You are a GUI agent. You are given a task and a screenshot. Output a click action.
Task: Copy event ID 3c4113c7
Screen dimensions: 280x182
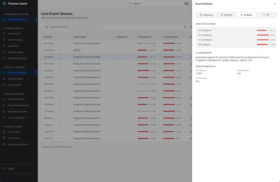(x=59, y=139)
